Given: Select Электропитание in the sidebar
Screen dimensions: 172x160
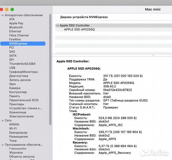Looking at the screenshot, I should pyautogui.click(x=21, y=116).
